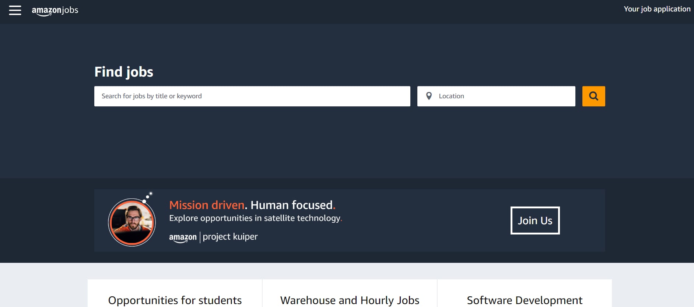This screenshot has height=307, width=694.
Task: Open Your job application link
Action: pos(657,9)
